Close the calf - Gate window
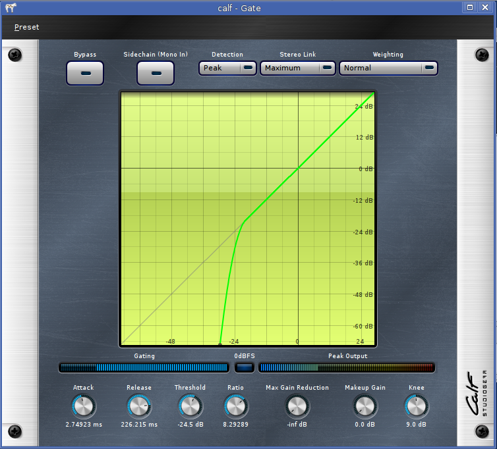This screenshot has height=449, width=497. point(485,7)
